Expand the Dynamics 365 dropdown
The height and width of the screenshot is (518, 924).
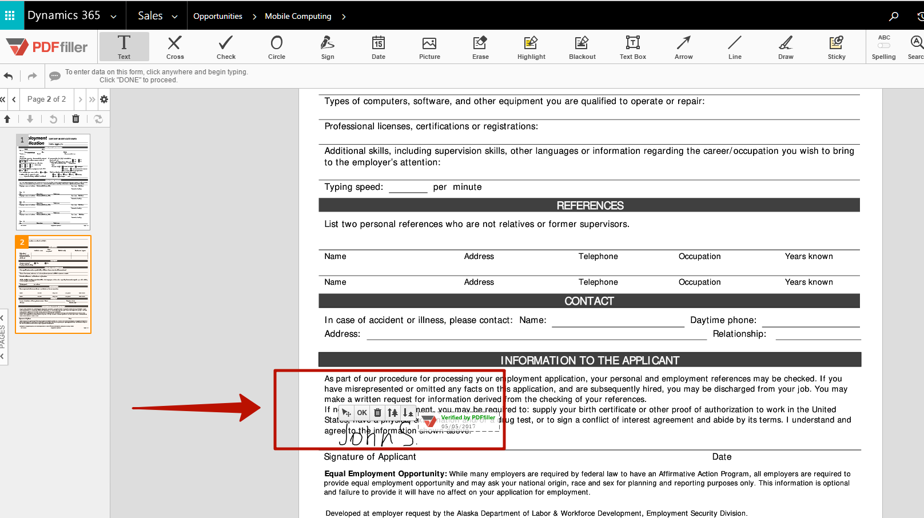coord(113,17)
